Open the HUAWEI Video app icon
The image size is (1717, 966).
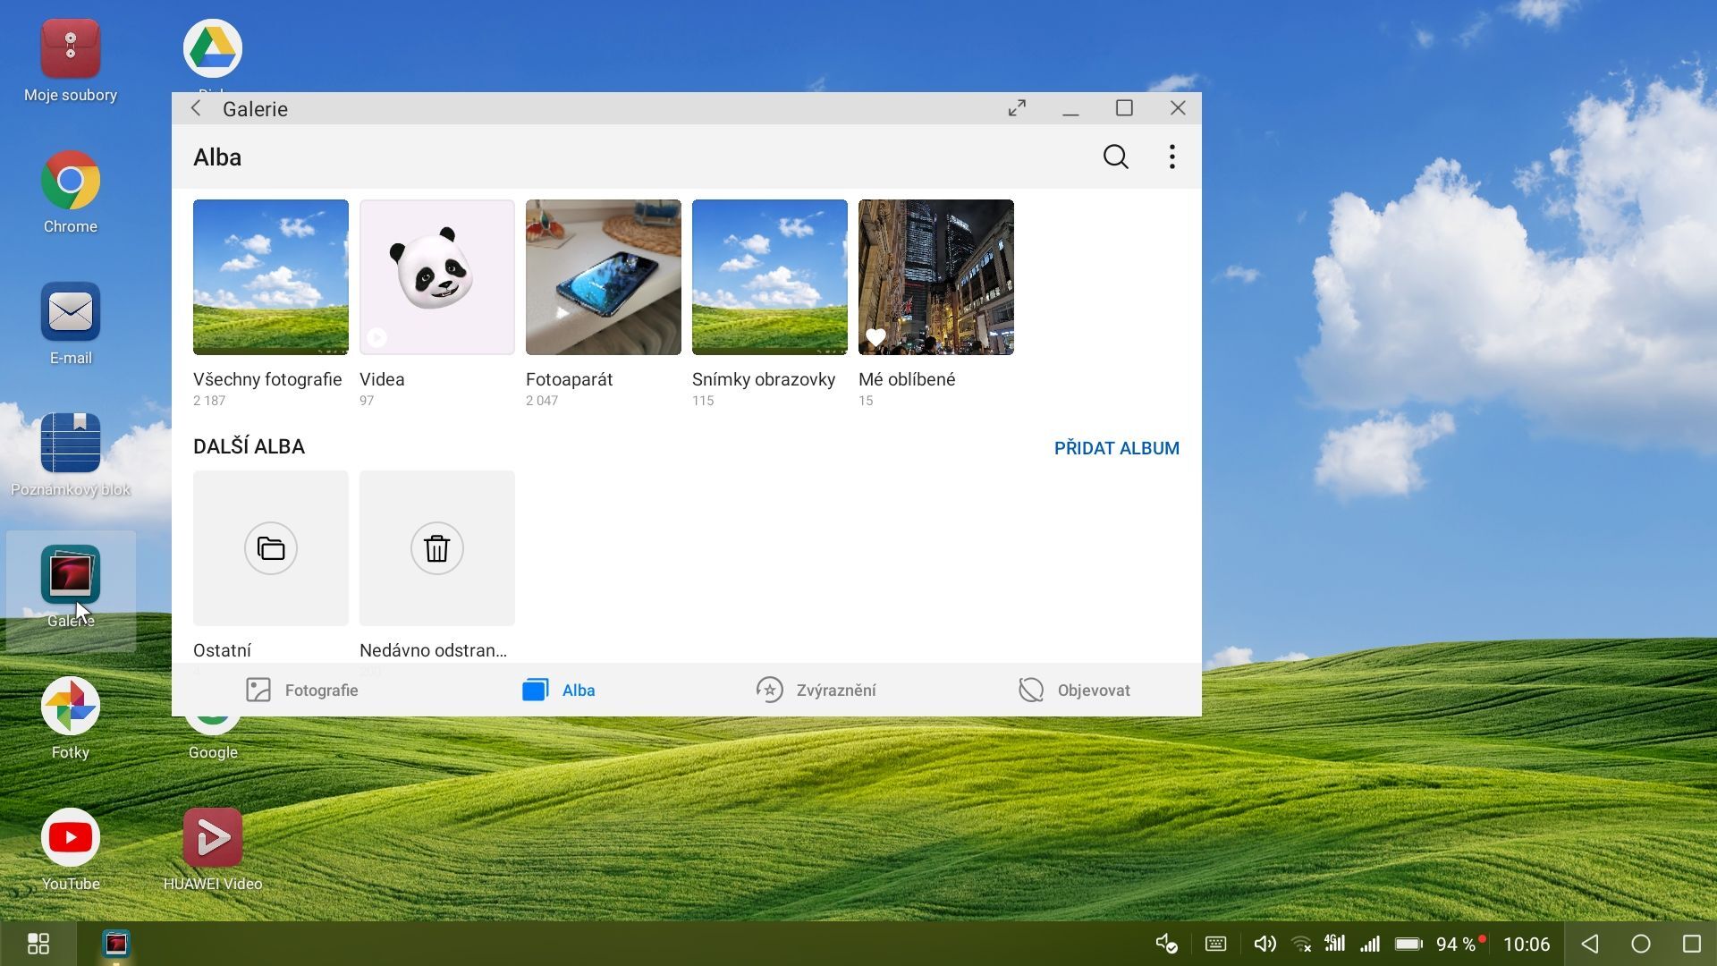pos(213,838)
